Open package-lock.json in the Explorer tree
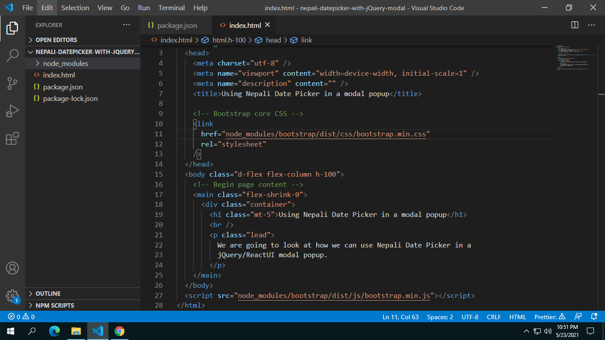 pyautogui.click(x=83, y=99)
